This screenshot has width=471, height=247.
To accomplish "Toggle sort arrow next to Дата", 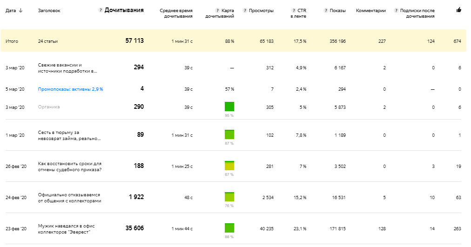I will pos(20,10).
